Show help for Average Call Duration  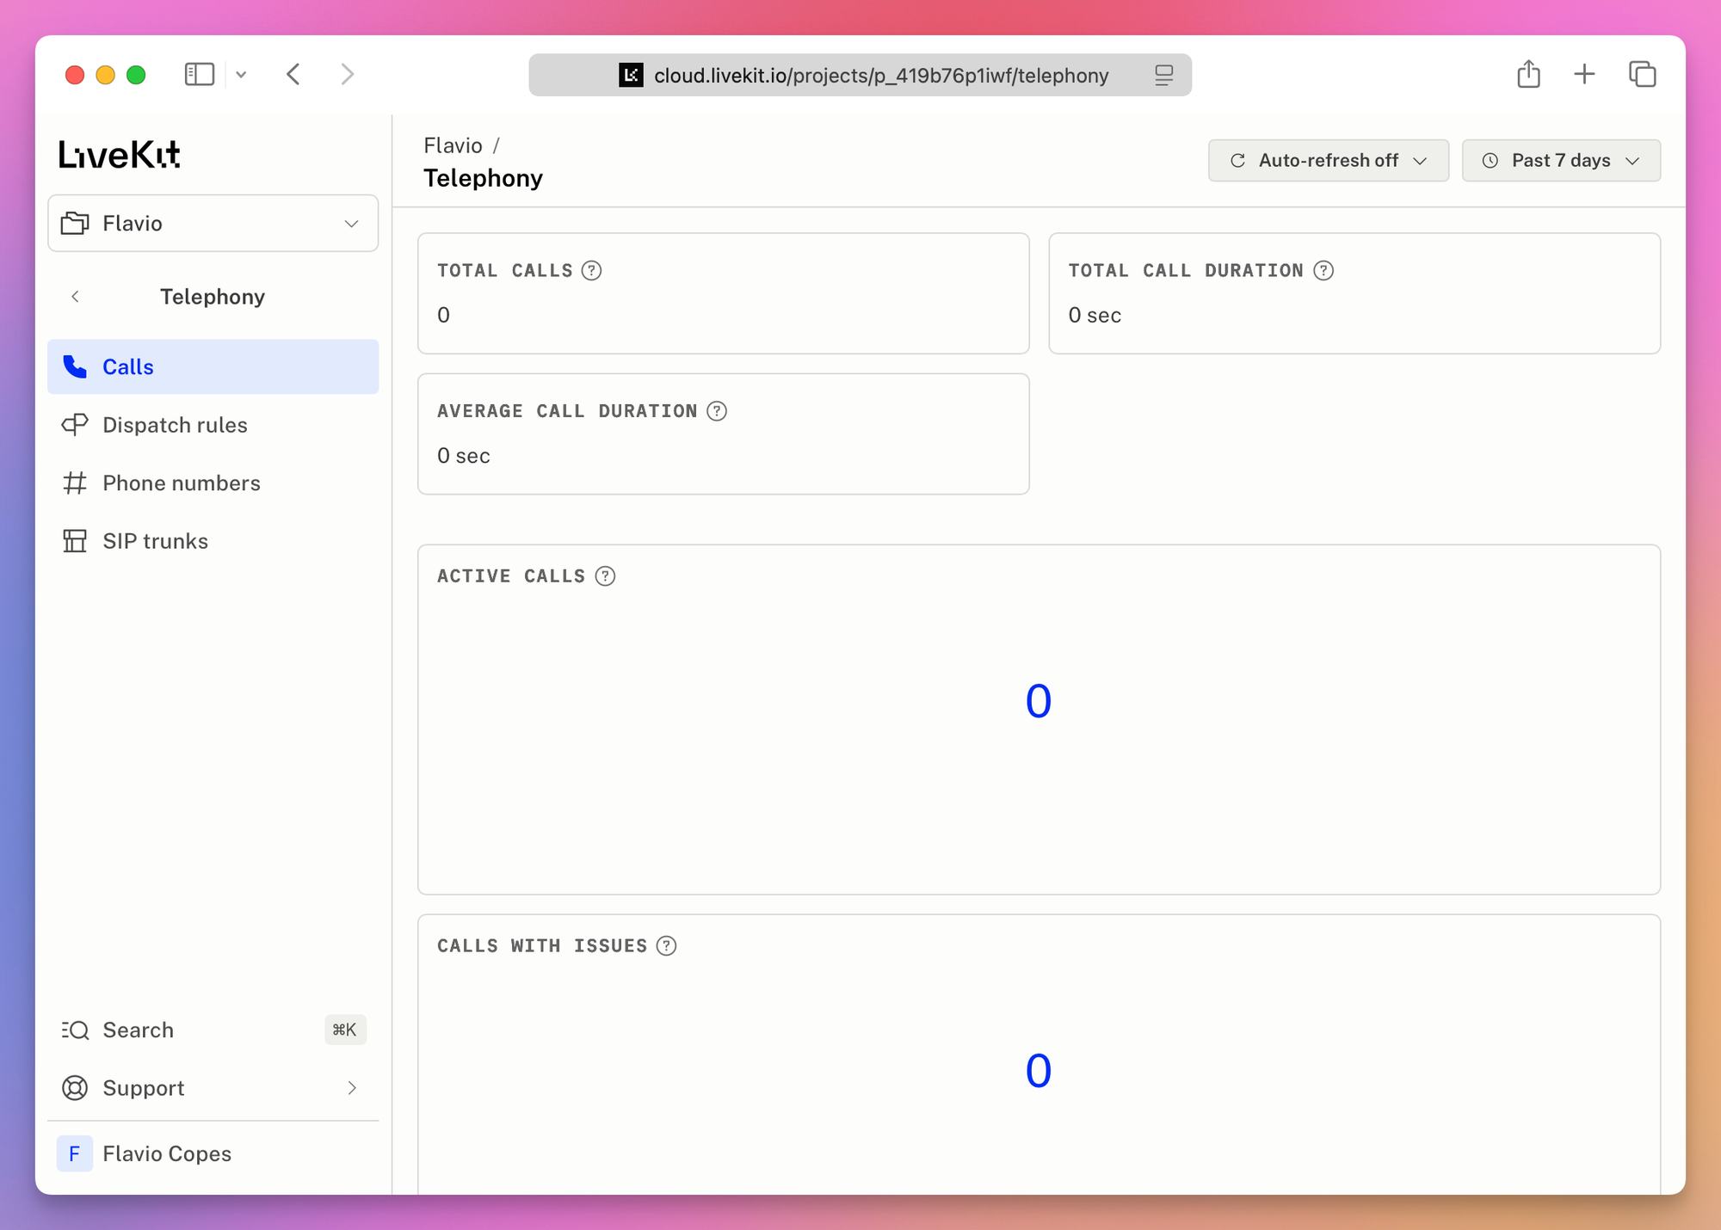[x=717, y=411]
